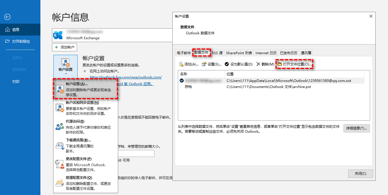Close the 帐户设置 dialog with X

[x=371, y=16]
